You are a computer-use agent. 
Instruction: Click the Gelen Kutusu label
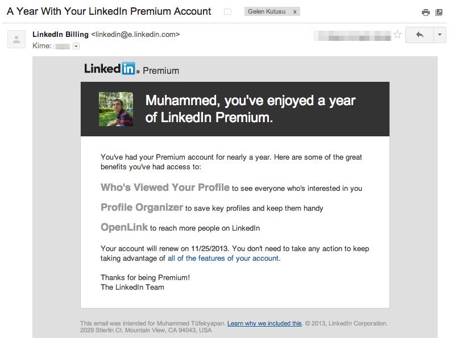coord(267,11)
